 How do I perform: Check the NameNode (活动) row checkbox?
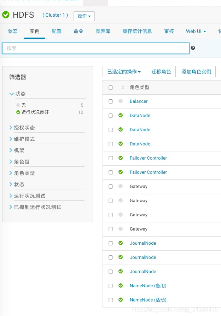(111, 300)
